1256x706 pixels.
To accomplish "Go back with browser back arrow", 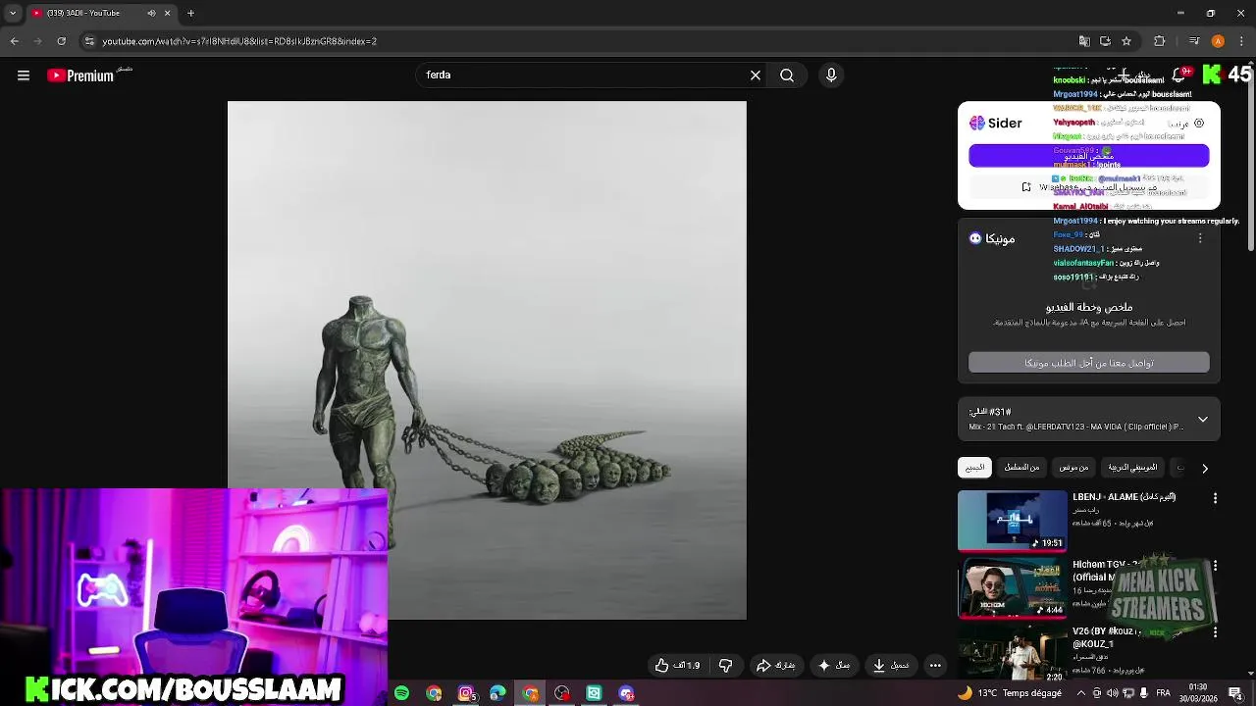I will (15, 41).
